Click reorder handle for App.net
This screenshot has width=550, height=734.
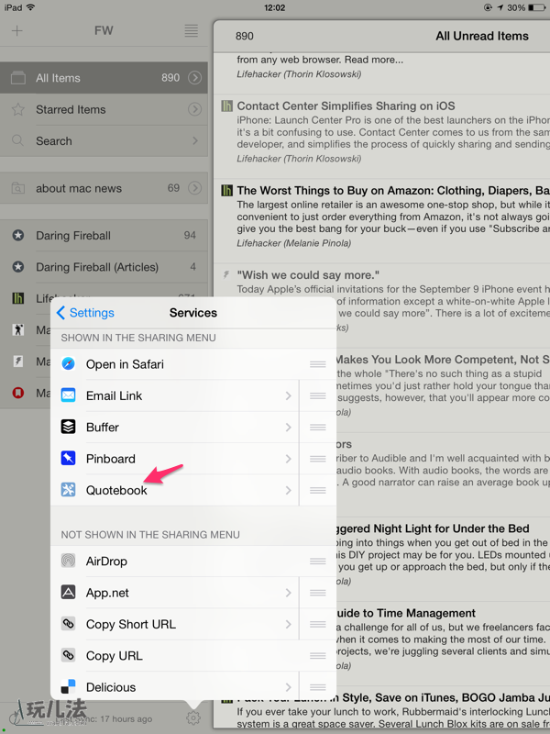tap(317, 593)
